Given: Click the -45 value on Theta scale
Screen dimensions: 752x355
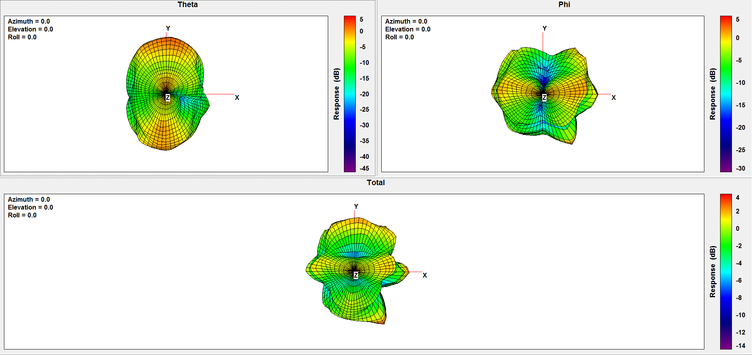Looking at the screenshot, I should [x=364, y=169].
